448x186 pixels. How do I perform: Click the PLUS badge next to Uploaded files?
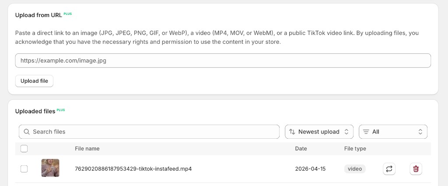click(x=61, y=110)
